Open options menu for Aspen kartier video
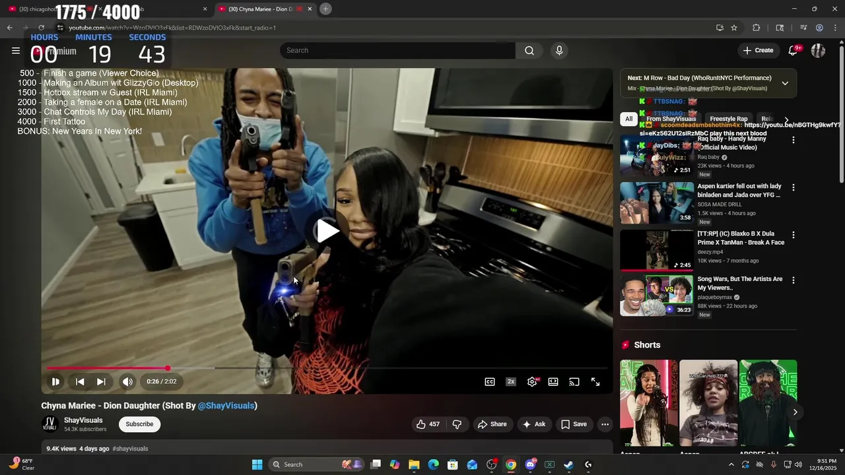Viewport: 845px width, 475px height. click(794, 187)
